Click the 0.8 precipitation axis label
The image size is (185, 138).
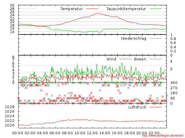point(173,39)
